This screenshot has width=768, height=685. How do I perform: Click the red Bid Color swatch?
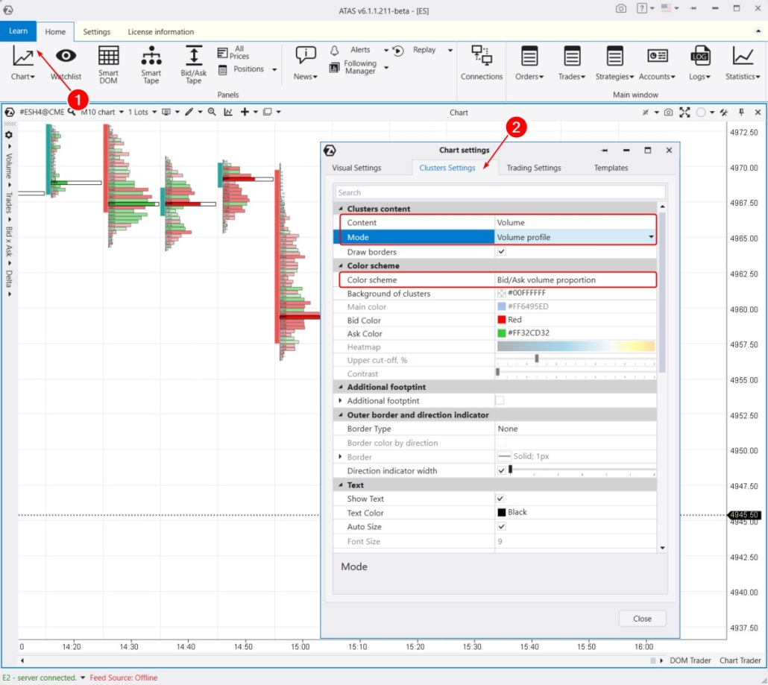pos(500,320)
